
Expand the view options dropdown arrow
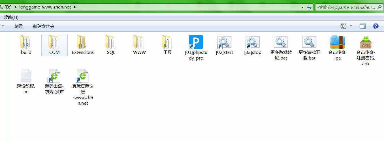click(x=351, y=26)
